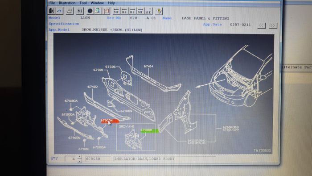Screen dimensions: 312x176
Task: Click Alternate Part text in background window
Action: 297,67
